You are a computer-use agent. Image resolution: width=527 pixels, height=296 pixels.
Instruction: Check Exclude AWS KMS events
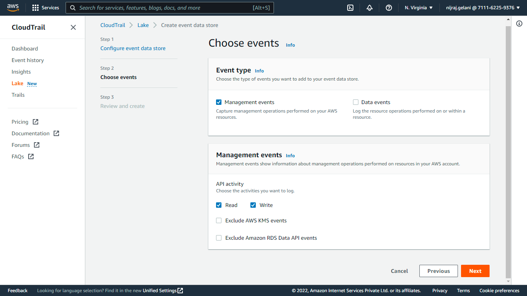point(219,220)
